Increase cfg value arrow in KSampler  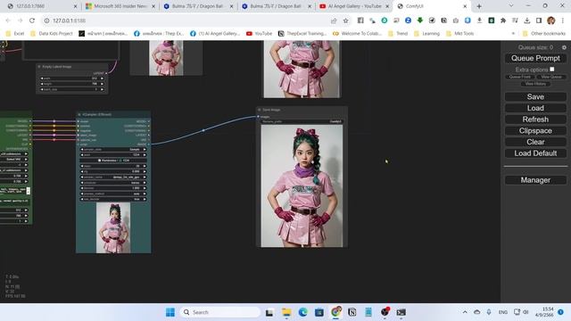click(145, 171)
